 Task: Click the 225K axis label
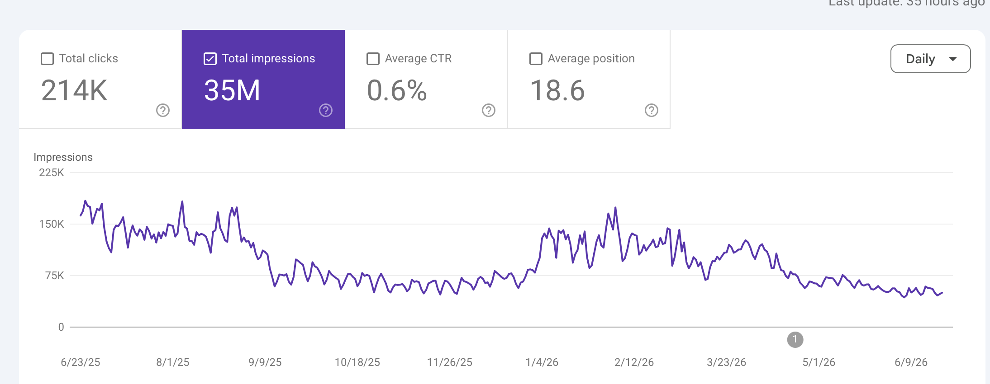tap(52, 173)
